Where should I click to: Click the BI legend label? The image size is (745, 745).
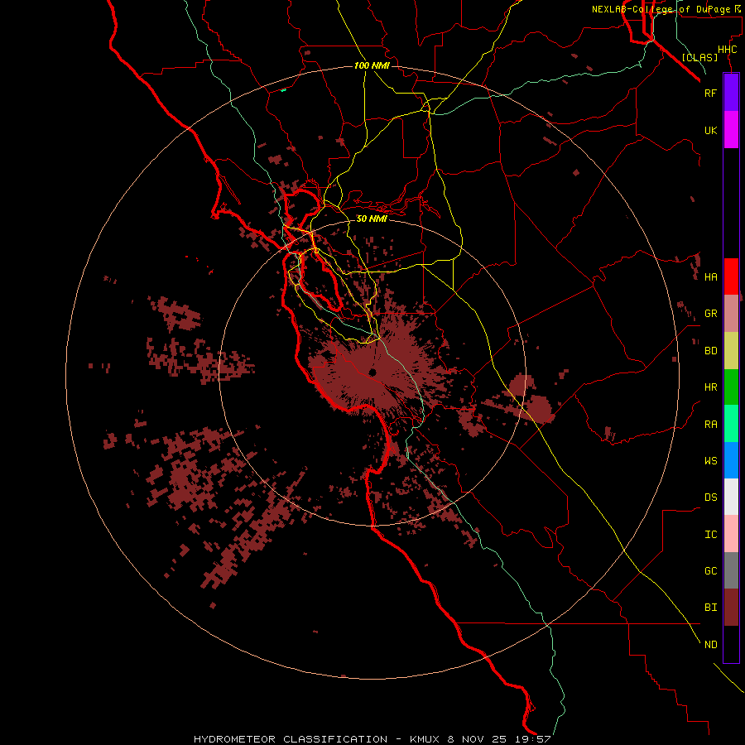(710, 608)
